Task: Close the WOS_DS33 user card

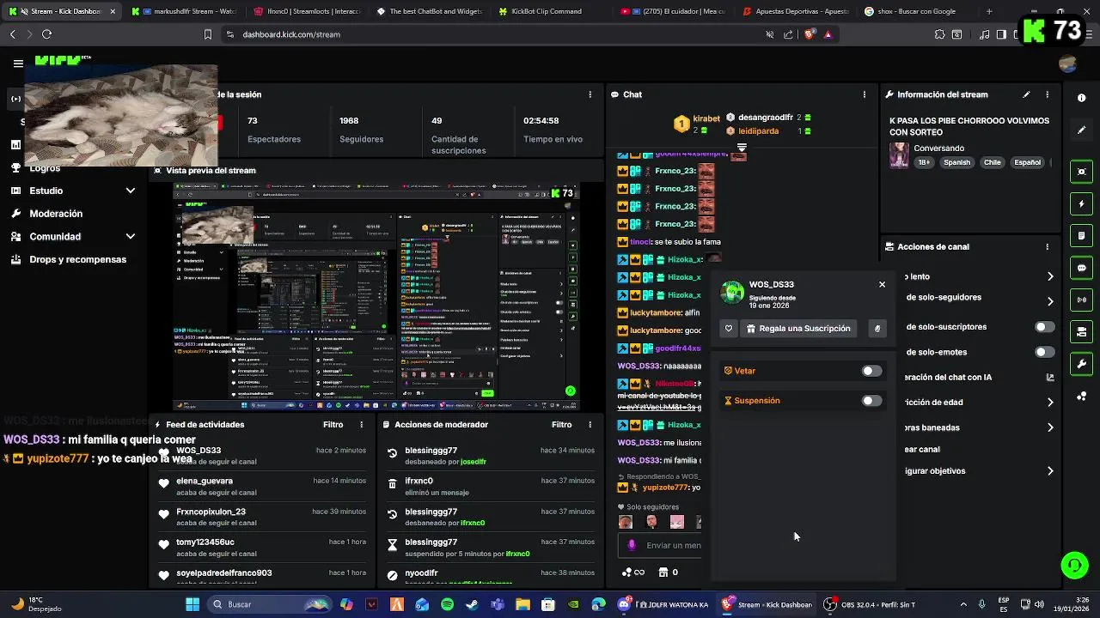Action: click(882, 284)
